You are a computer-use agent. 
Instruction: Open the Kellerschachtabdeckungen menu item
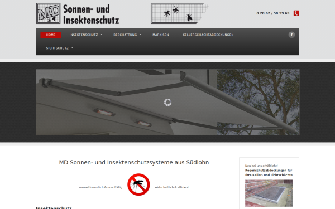coord(208,35)
